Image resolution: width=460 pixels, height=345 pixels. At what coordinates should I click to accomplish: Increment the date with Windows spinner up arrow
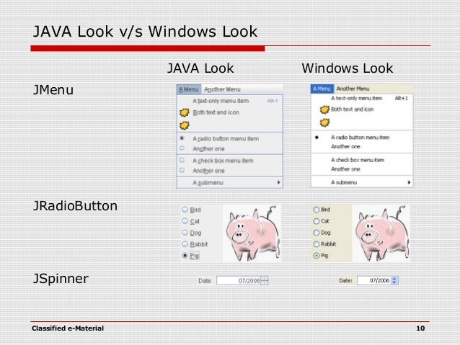tap(394, 279)
